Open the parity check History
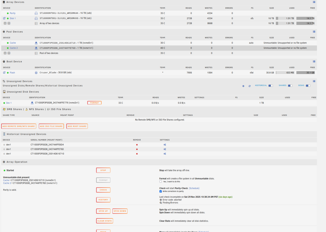 tap(103, 200)
